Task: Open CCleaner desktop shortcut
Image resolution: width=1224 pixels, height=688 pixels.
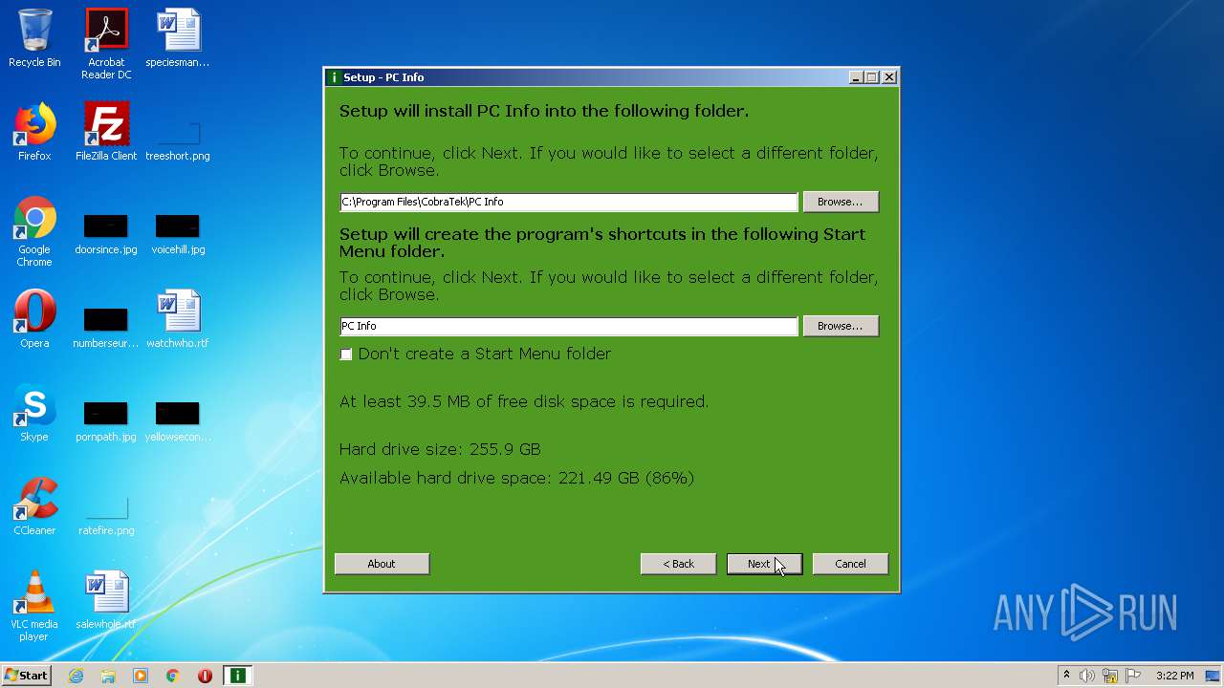Action: click(x=34, y=506)
